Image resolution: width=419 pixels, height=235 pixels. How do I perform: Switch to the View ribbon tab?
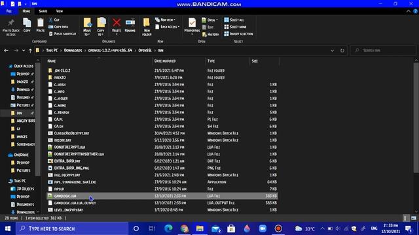point(60,11)
